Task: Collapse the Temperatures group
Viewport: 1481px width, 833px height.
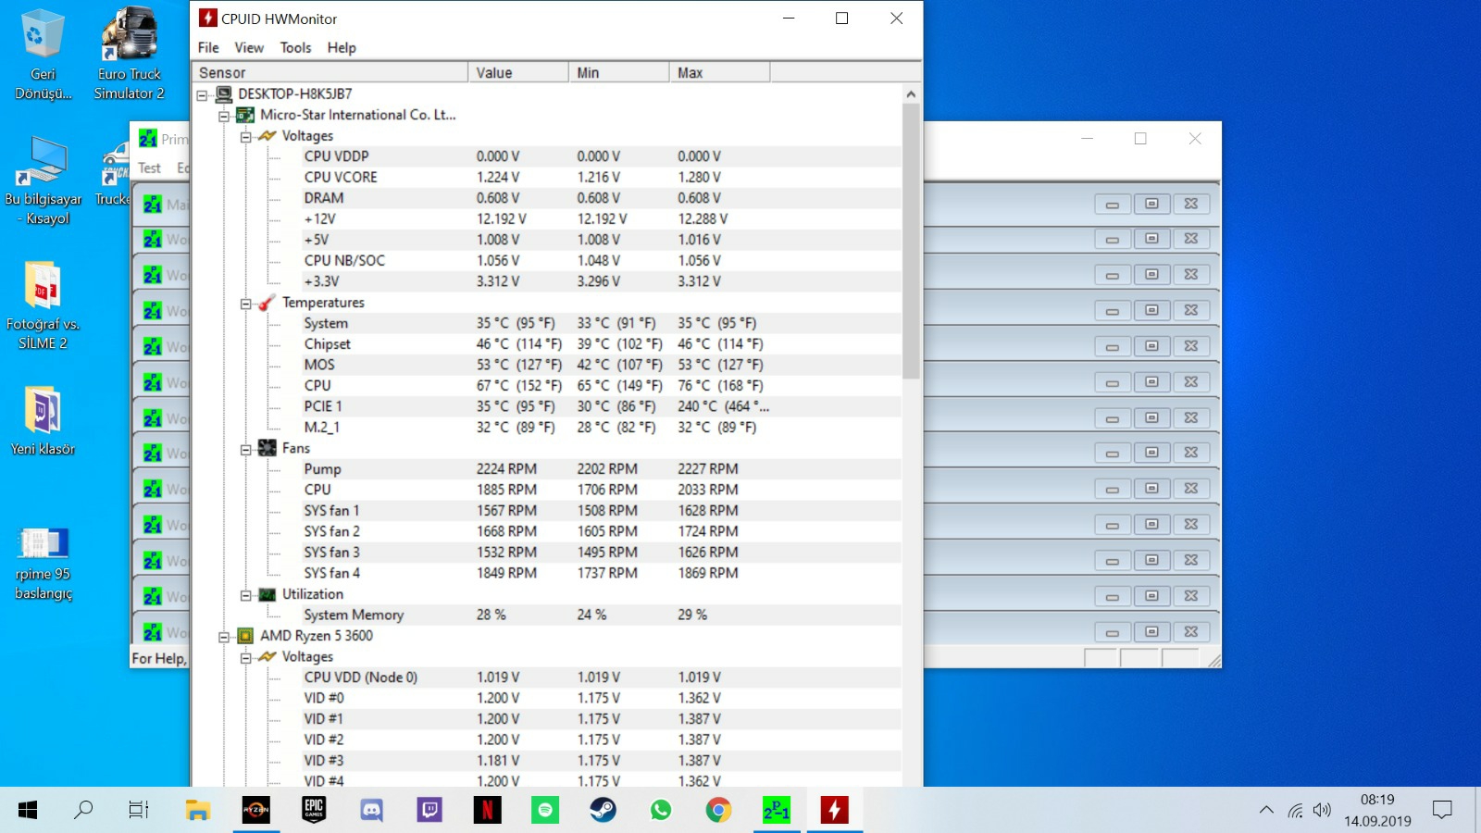Action: click(x=246, y=304)
